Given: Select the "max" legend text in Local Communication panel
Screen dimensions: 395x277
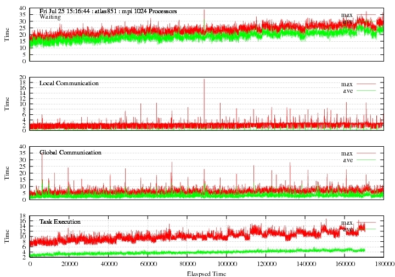Looking at the screenshot, I should click(x=347, y=84).
